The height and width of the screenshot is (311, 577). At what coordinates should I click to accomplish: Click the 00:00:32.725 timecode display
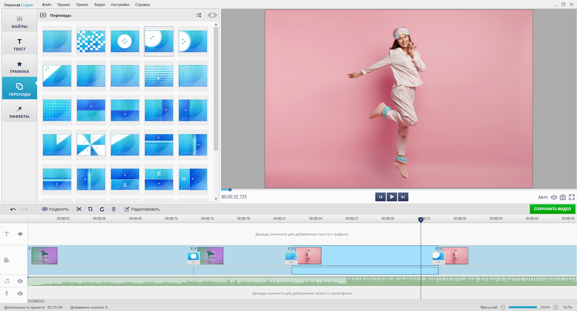(x=234, y=197)
